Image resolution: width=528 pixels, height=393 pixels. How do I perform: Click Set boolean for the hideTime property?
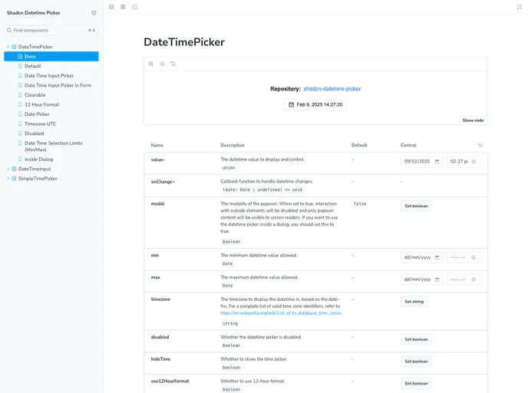click(x=416, y=361)
